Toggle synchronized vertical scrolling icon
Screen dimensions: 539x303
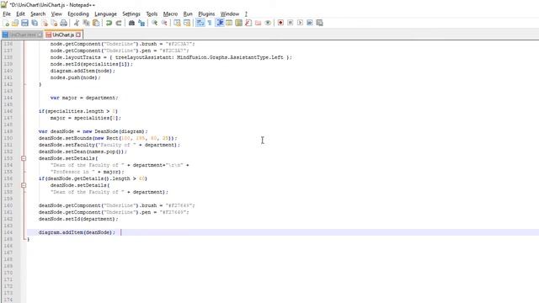point(177,23)
